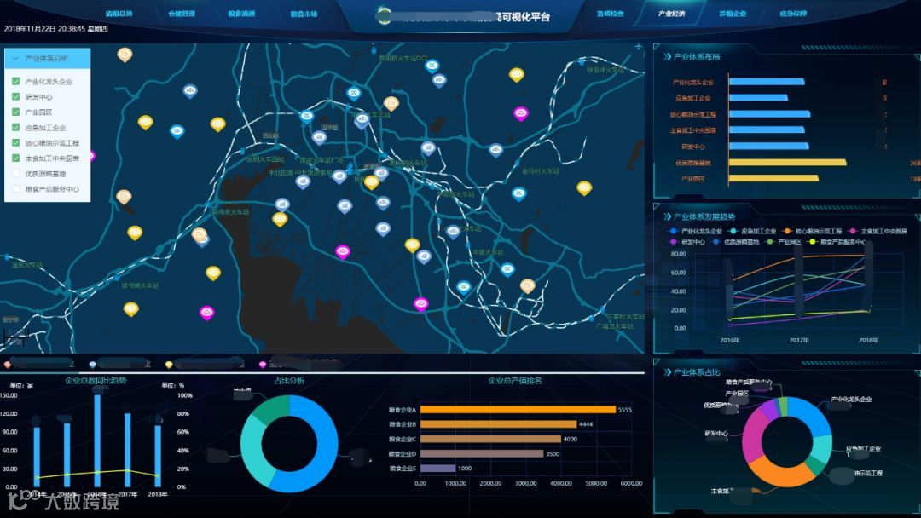Open the 粮食市场 tab
This screenshot has width=921, height=518.
(x=304, y=14)
